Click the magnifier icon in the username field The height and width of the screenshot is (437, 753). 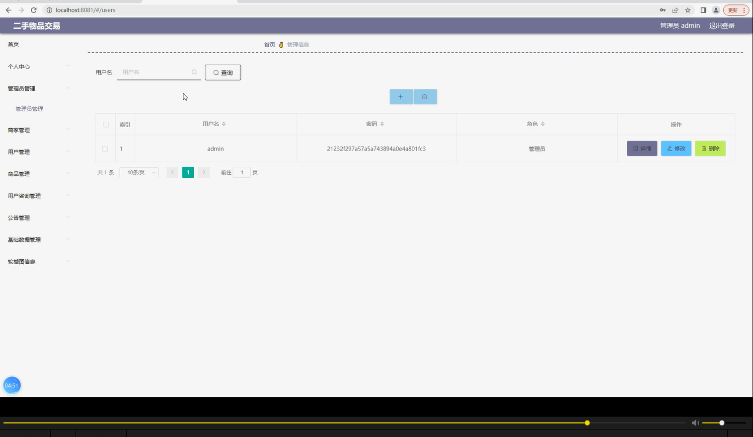click(194, 72)
